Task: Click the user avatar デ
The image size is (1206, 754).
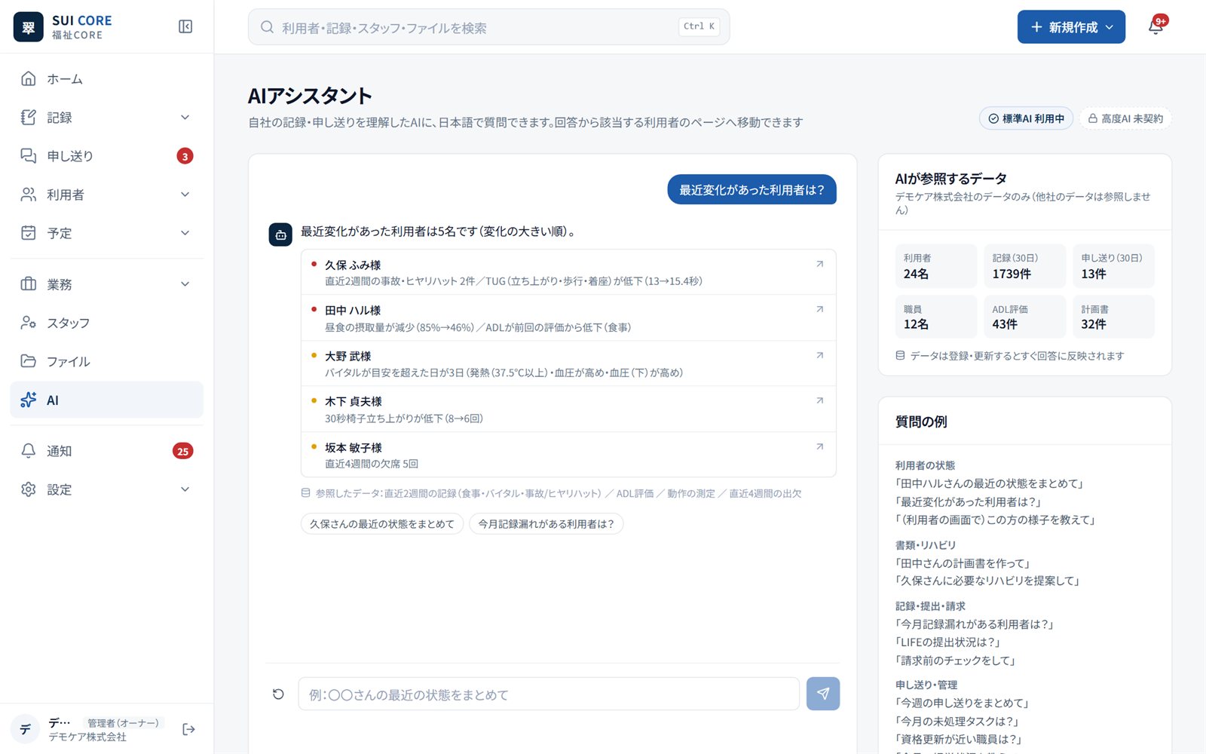Action: tap(26, 729)
